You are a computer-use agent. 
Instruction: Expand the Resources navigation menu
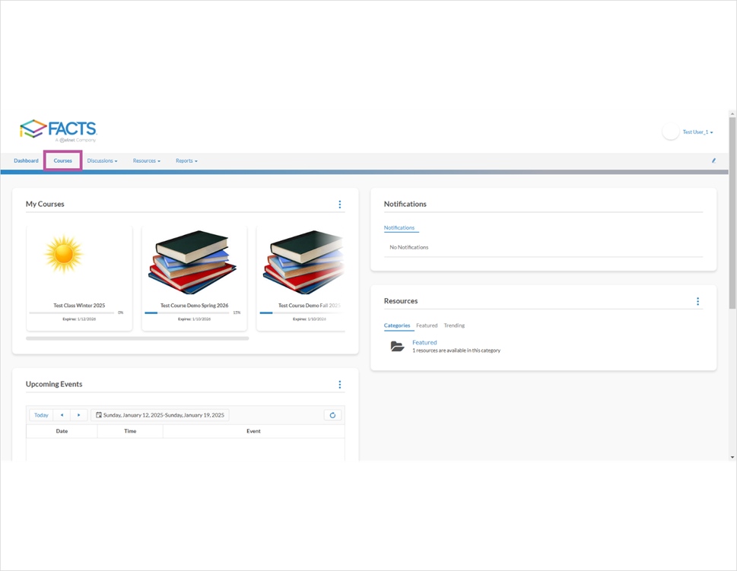click(146, 160)
